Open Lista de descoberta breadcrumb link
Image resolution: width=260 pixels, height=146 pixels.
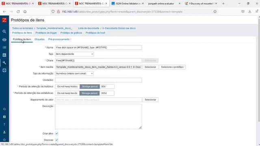point(89,28)
